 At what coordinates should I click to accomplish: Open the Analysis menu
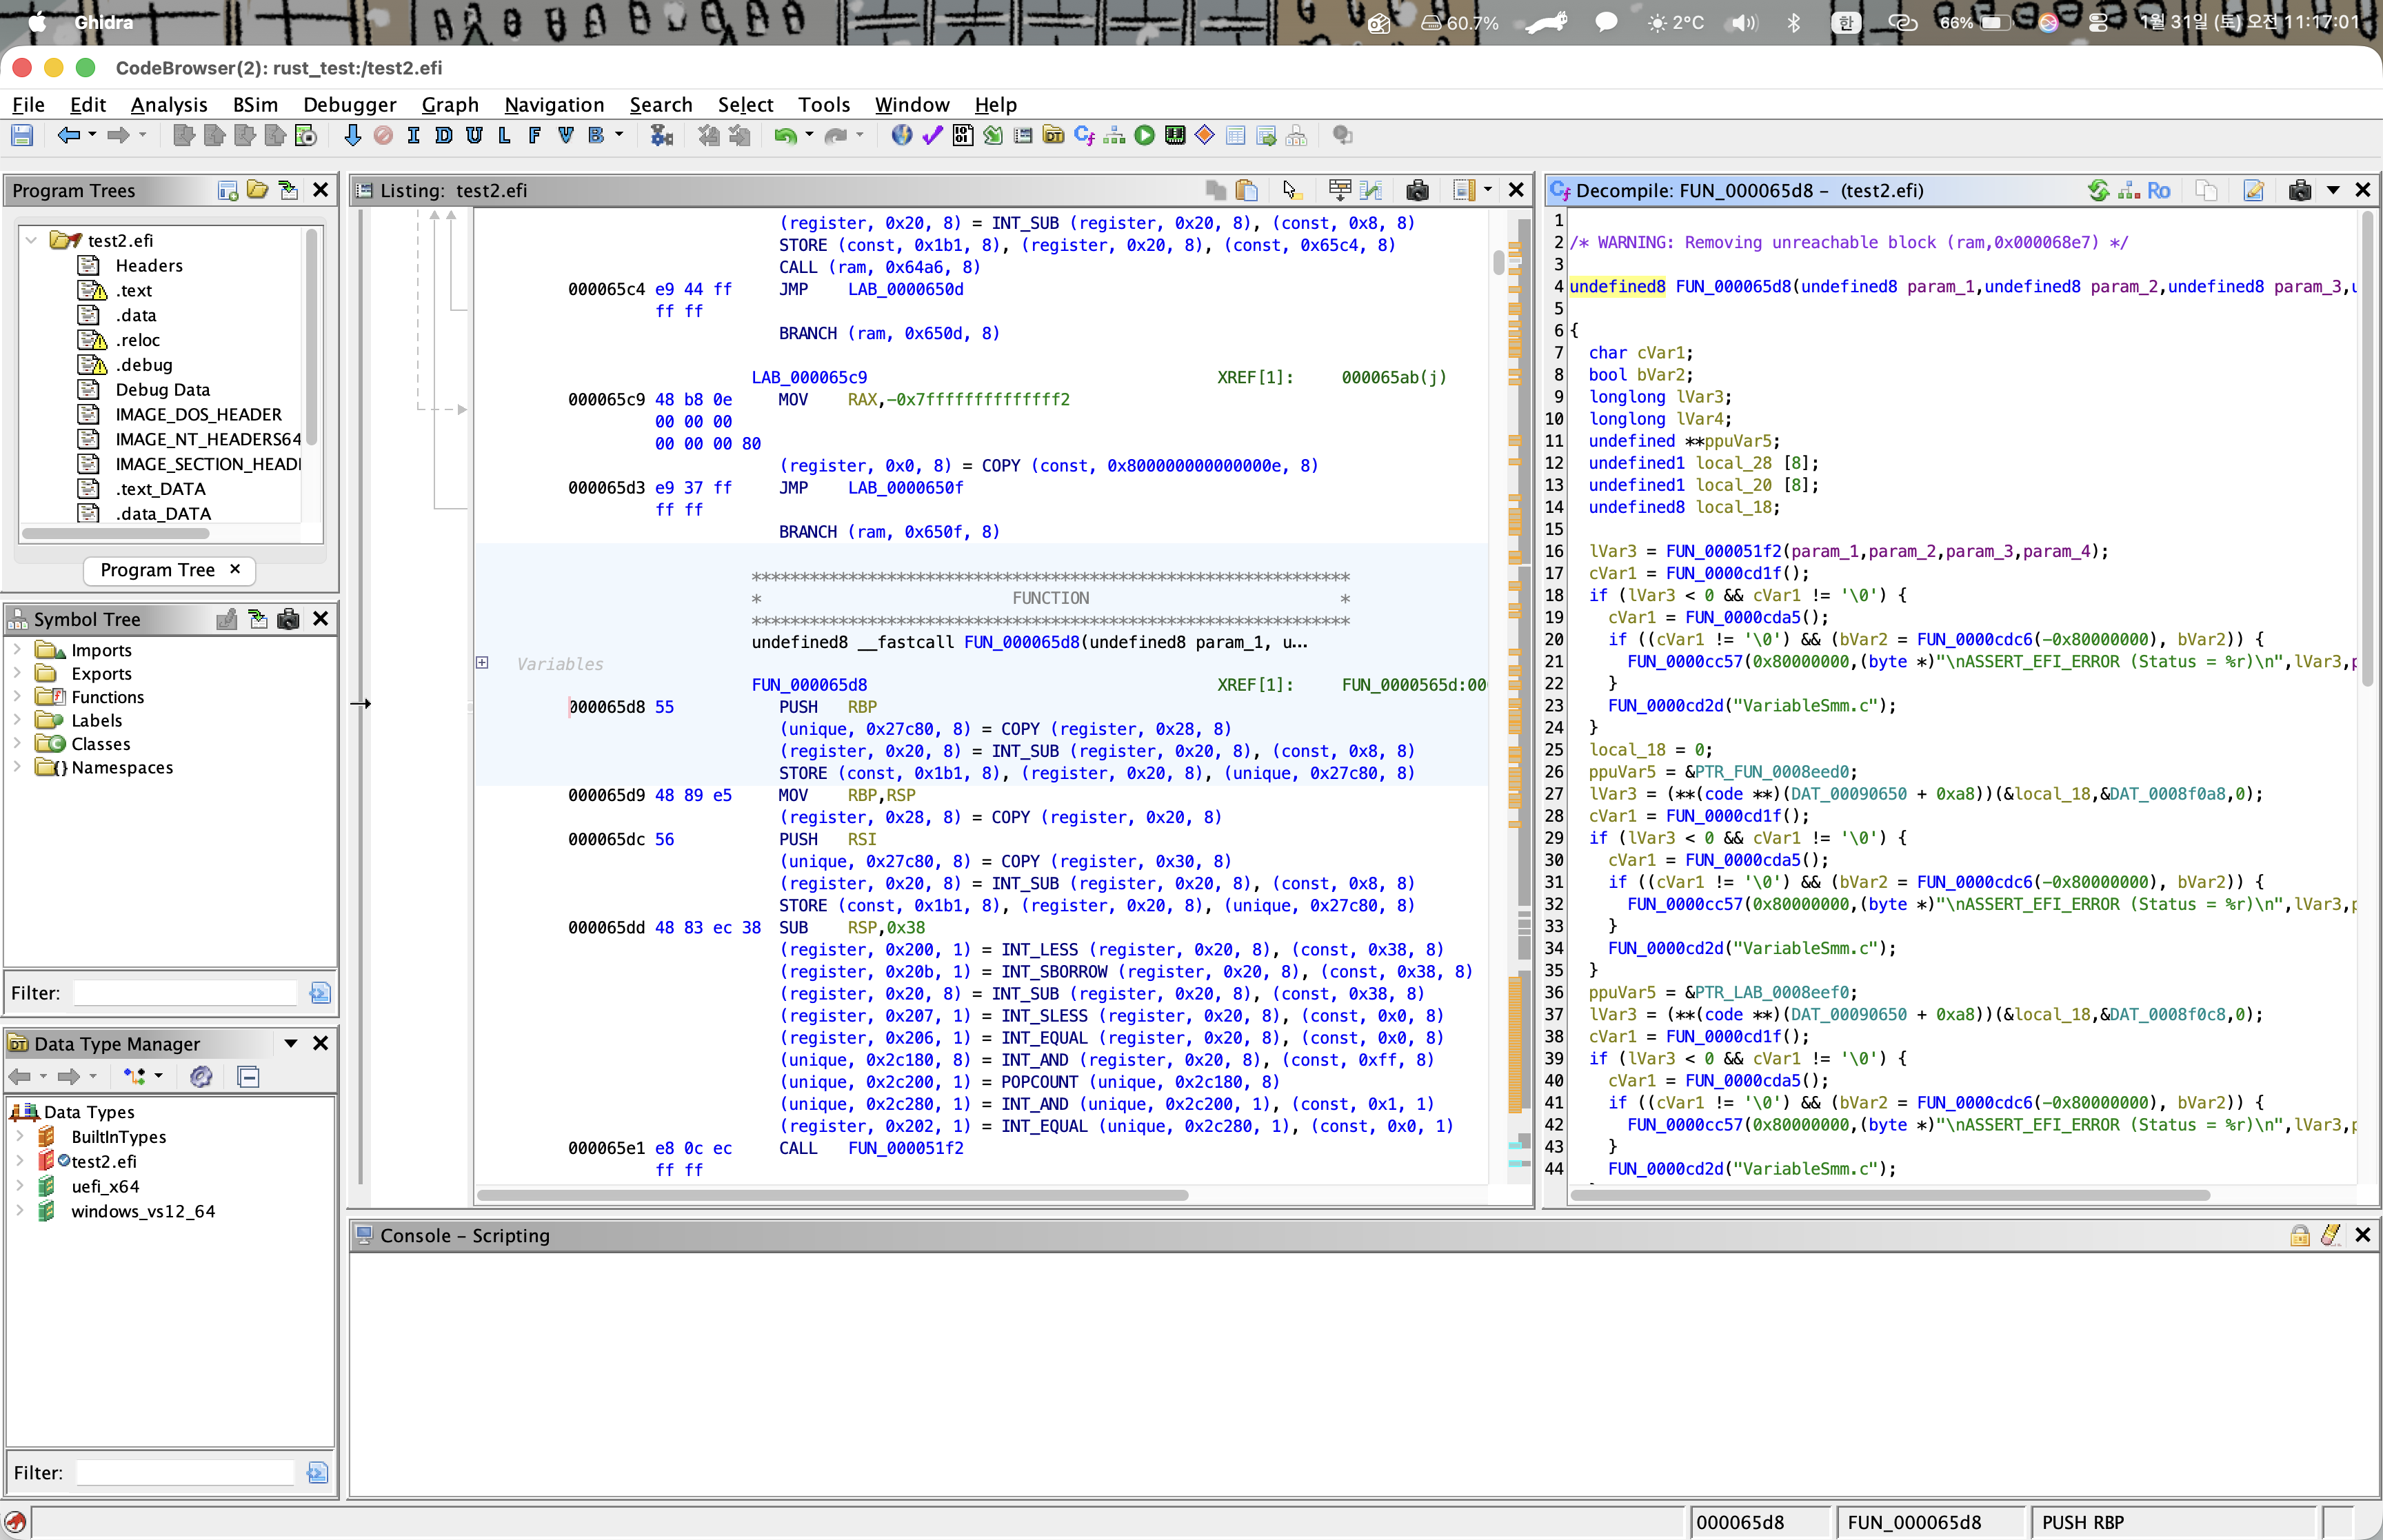[x=169, y=105]
